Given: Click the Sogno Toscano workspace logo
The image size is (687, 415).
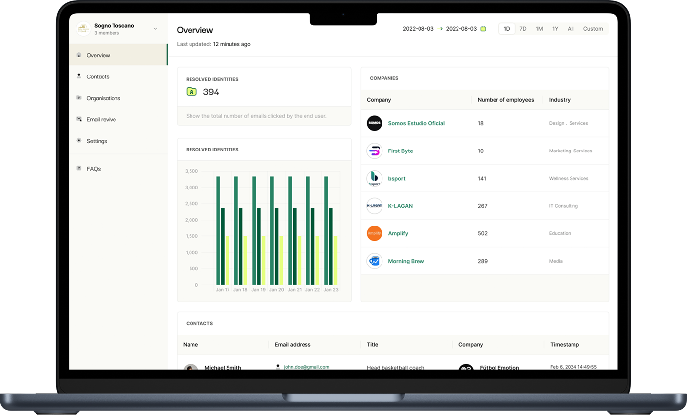Looking at the screenshot, I should 83,28.
